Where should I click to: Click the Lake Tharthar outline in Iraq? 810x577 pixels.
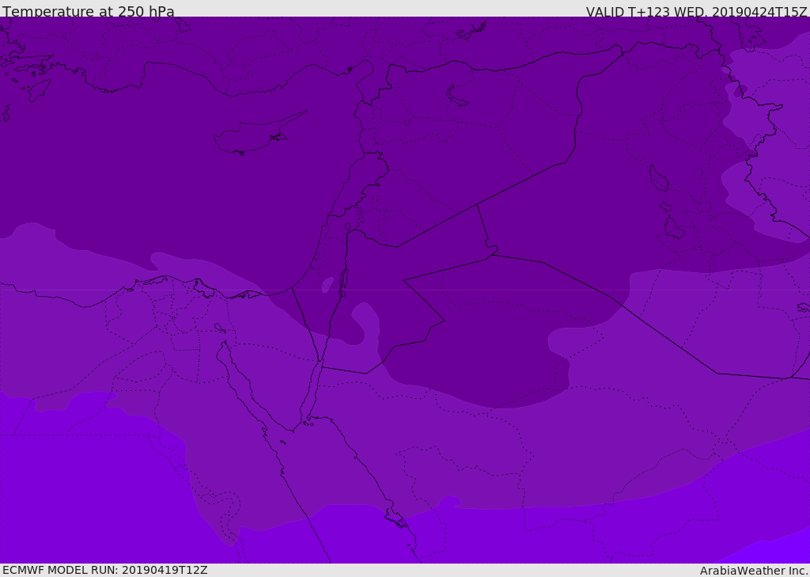point(659,178)
